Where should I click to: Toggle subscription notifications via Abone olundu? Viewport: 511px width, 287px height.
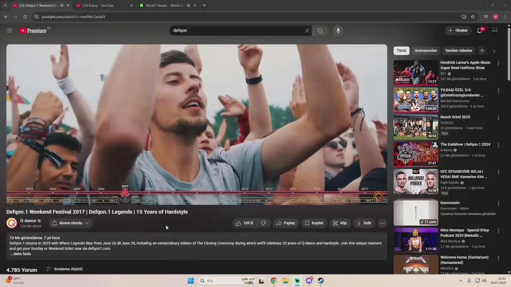tap(71, 223)
